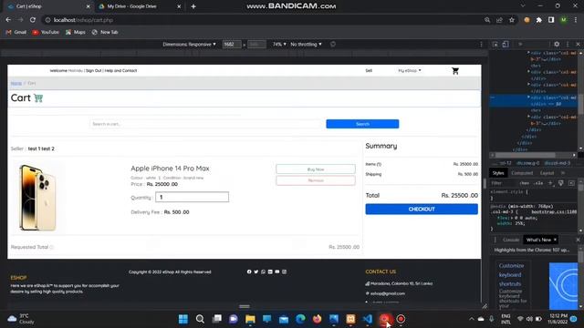Switch to the Computed tab
The width and height of the screenshot is (584, 328).
coord(522,173)
